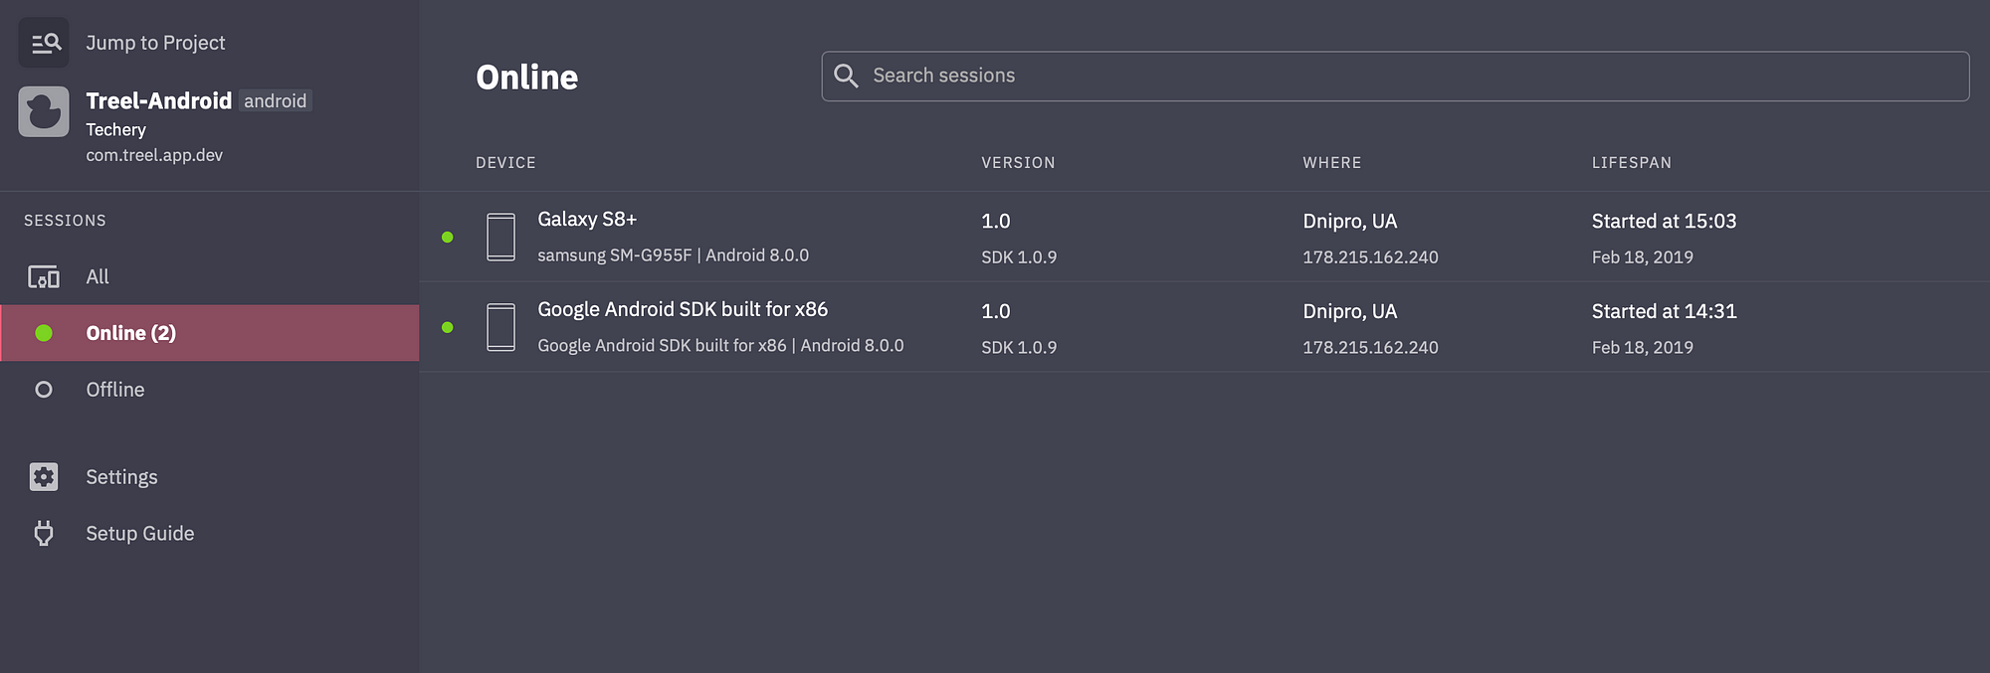Click version 1.0 in Google Android SDK row
1990x673 pixels.
pos(996,311)
